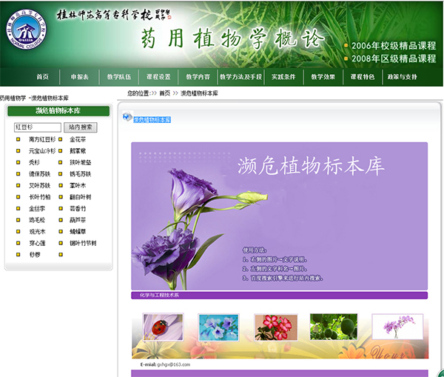The height and width of the screenshot is (377, 444).
Task: Click yellow bullet icon next to 南方红豆杉
Action: (x=19, y=139)
